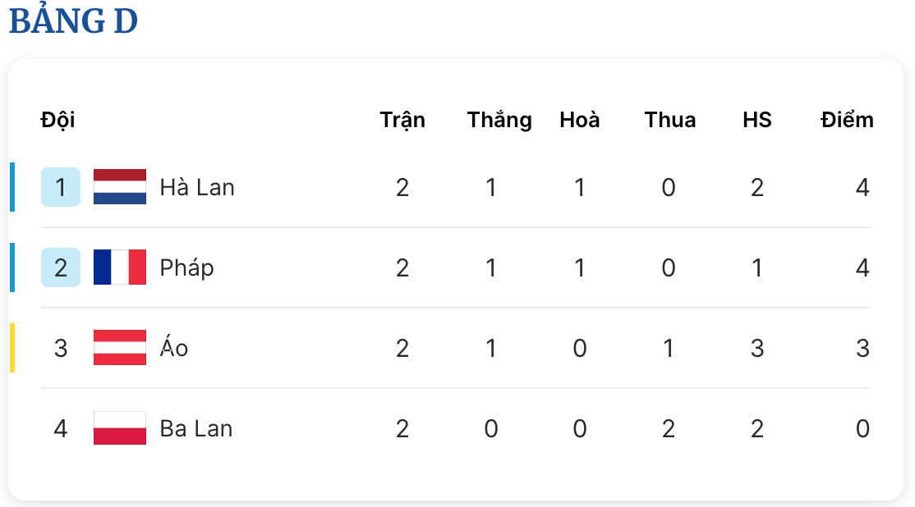Sort by the Điểm column header

pyautogui.click(x=847, y=120)
